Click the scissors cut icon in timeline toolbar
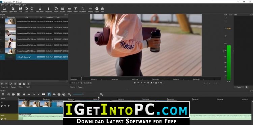 9,94
